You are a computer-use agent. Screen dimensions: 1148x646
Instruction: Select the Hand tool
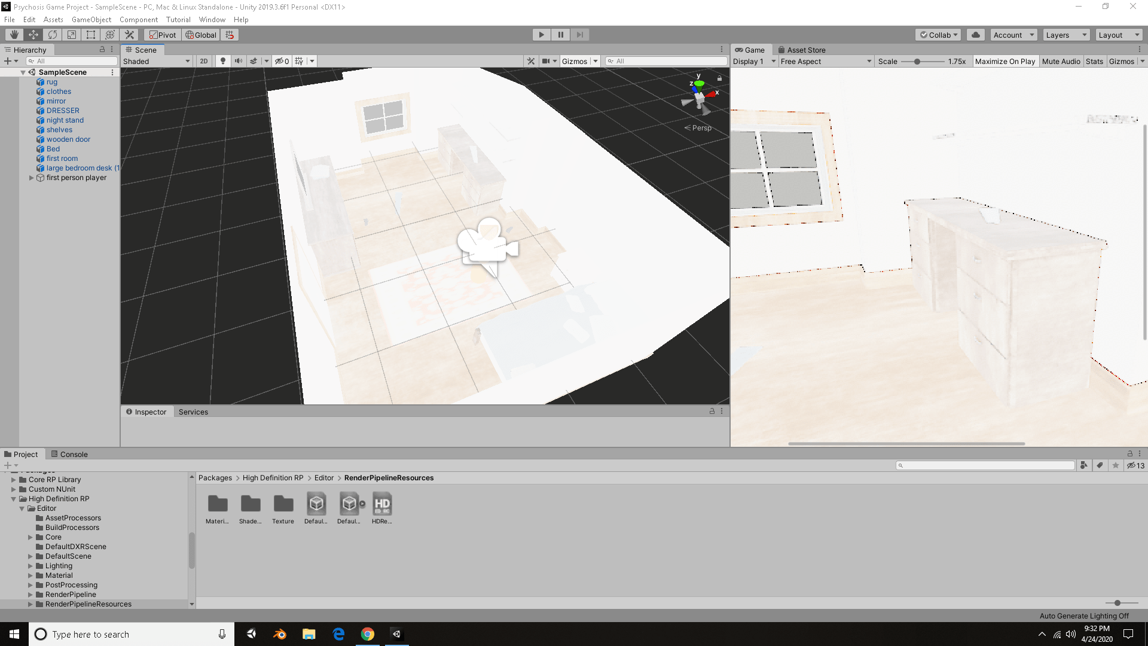(x=14, y=35)
